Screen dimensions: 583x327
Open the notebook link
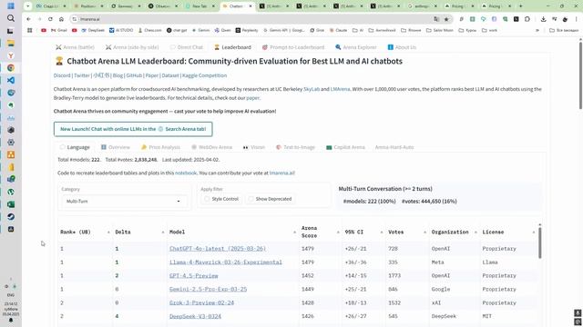(x=186, y=173)
